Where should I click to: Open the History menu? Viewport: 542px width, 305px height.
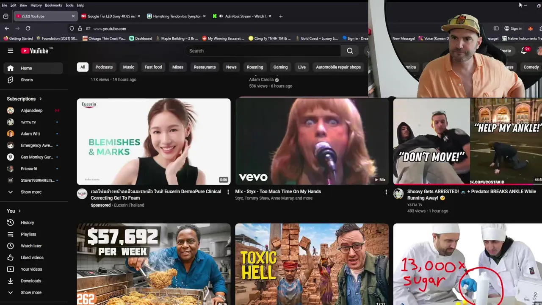(36, 5)
